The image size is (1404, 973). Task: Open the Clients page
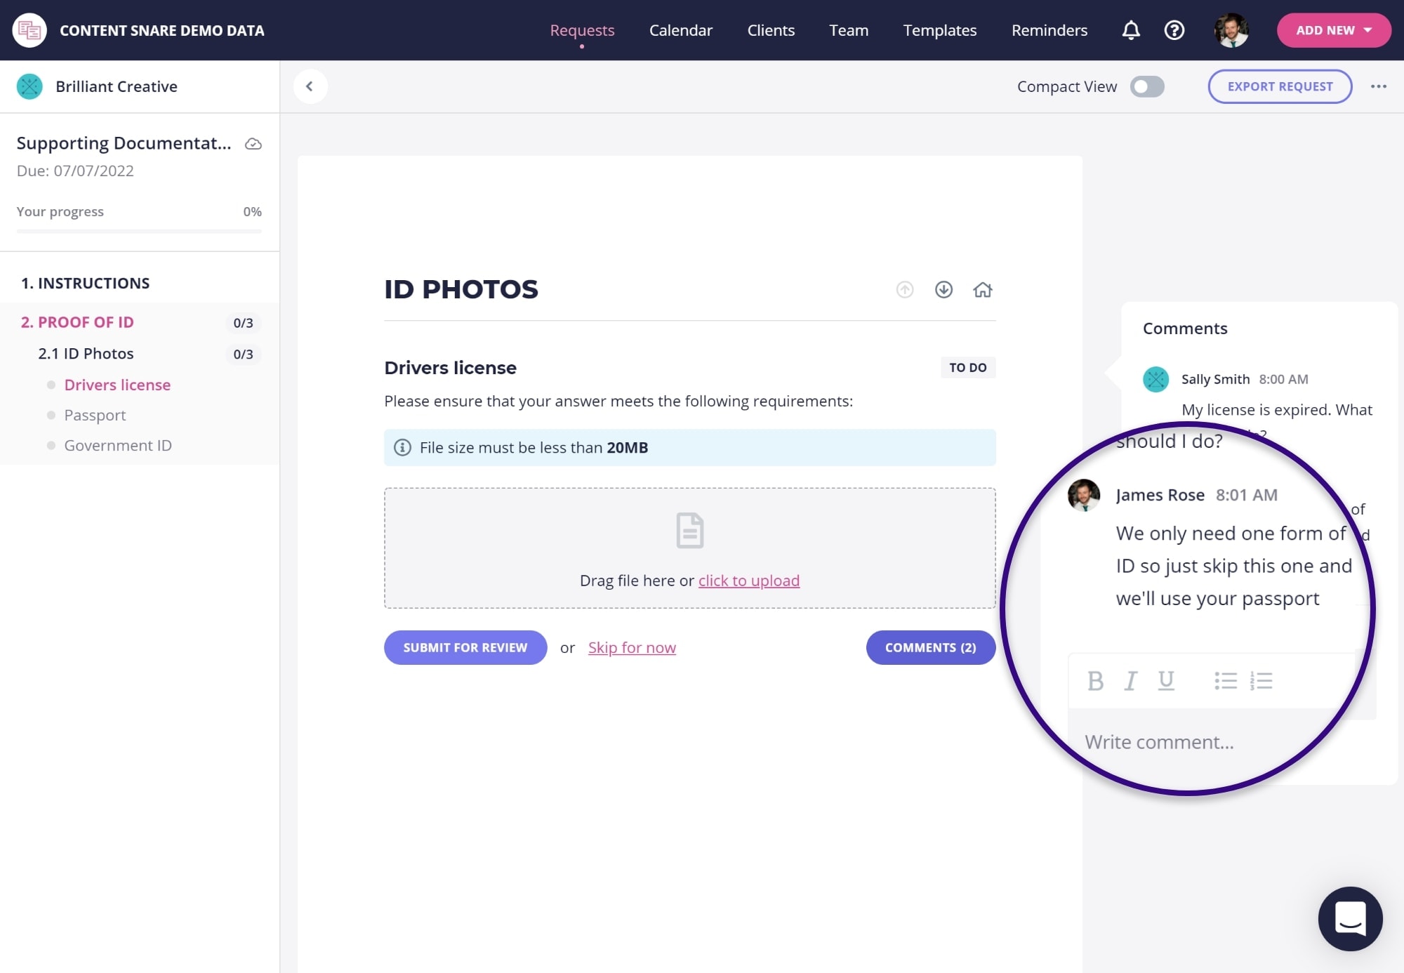(x=771, y=30)
